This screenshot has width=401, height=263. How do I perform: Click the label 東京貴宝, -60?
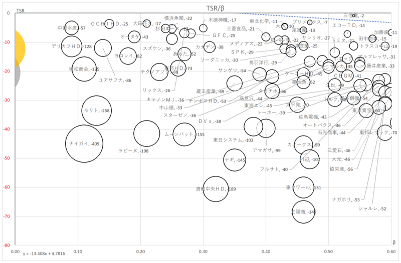[366, 110]
